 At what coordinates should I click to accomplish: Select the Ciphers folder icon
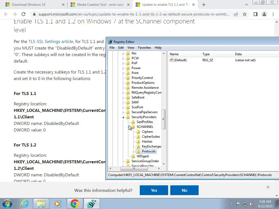pos(138,132)
